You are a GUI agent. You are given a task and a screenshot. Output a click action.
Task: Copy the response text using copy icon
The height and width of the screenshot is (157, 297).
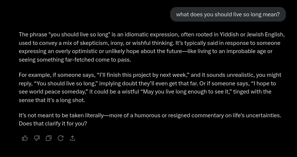[x=49, y=138]
